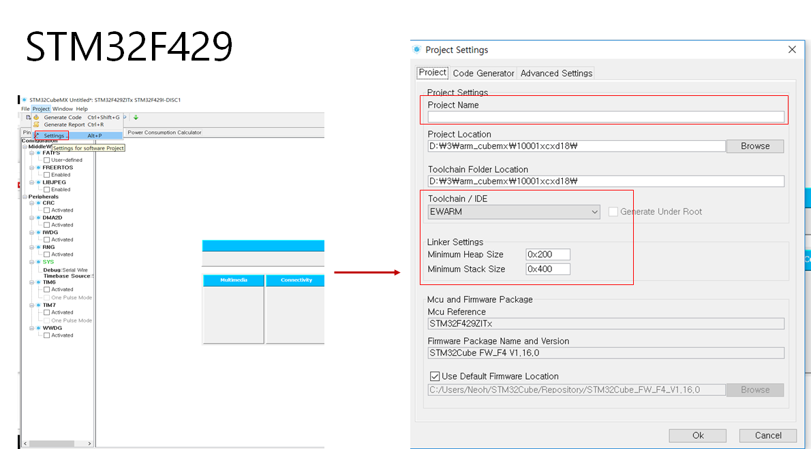This screenshot has width=811, height=449.
Task: Activate the IWDG peripheral checkbox
Action: tap(46, 239)
